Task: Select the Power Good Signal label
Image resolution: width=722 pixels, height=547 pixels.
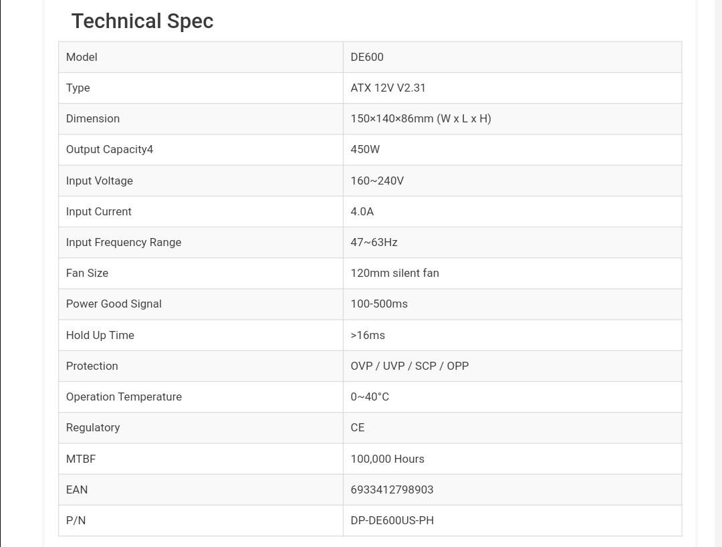Action: pyautogui.click(x=113, y=304)
